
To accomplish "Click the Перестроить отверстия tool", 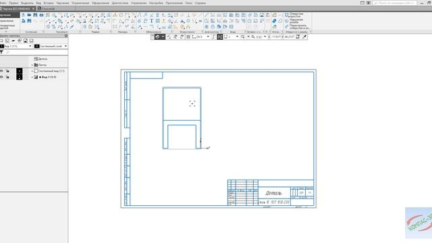I will coord(297,27).
